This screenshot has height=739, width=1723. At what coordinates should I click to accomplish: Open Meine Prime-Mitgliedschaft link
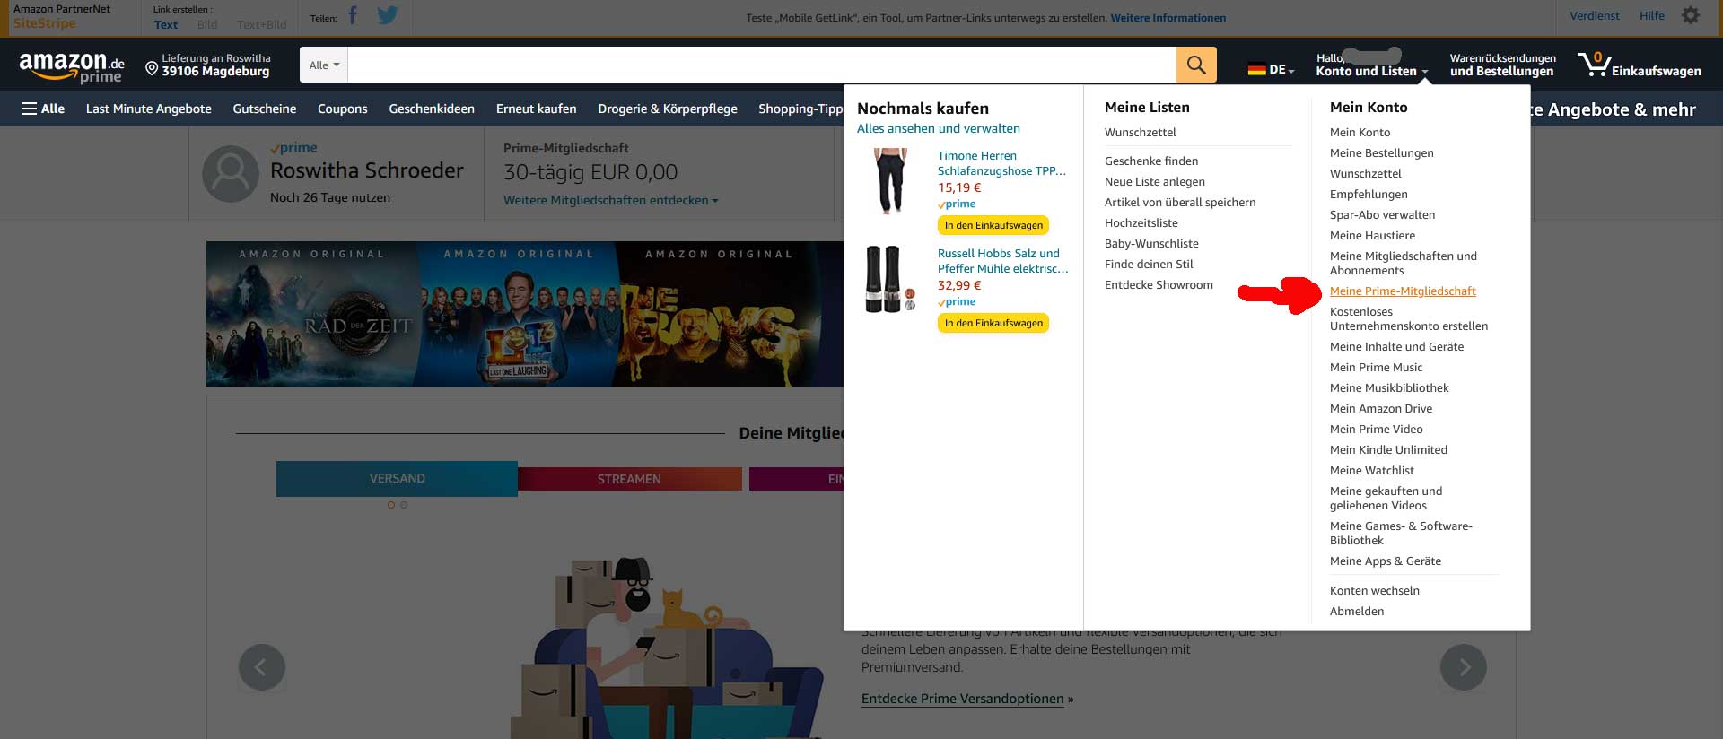(1403, 291)
